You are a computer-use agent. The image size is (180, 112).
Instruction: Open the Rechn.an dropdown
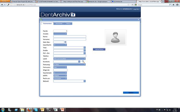click(60, 78)
